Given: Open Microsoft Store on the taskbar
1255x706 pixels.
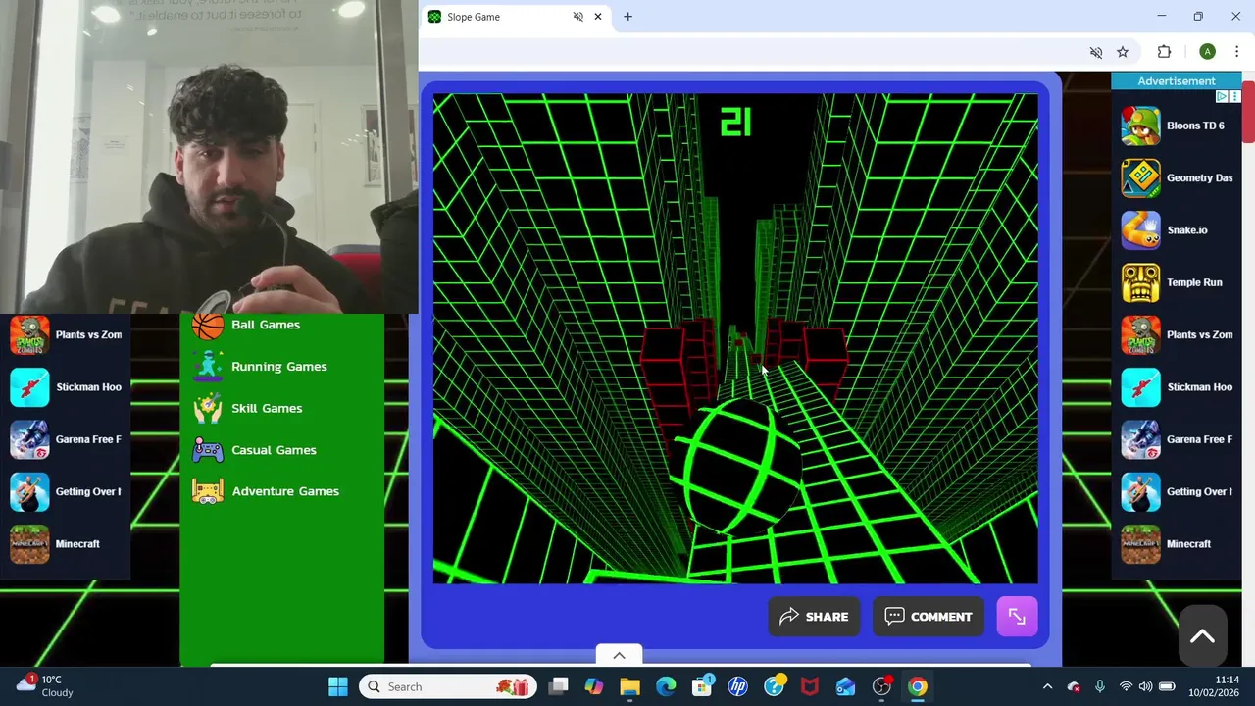Looking at the screenshot, I should pos(702,686).
